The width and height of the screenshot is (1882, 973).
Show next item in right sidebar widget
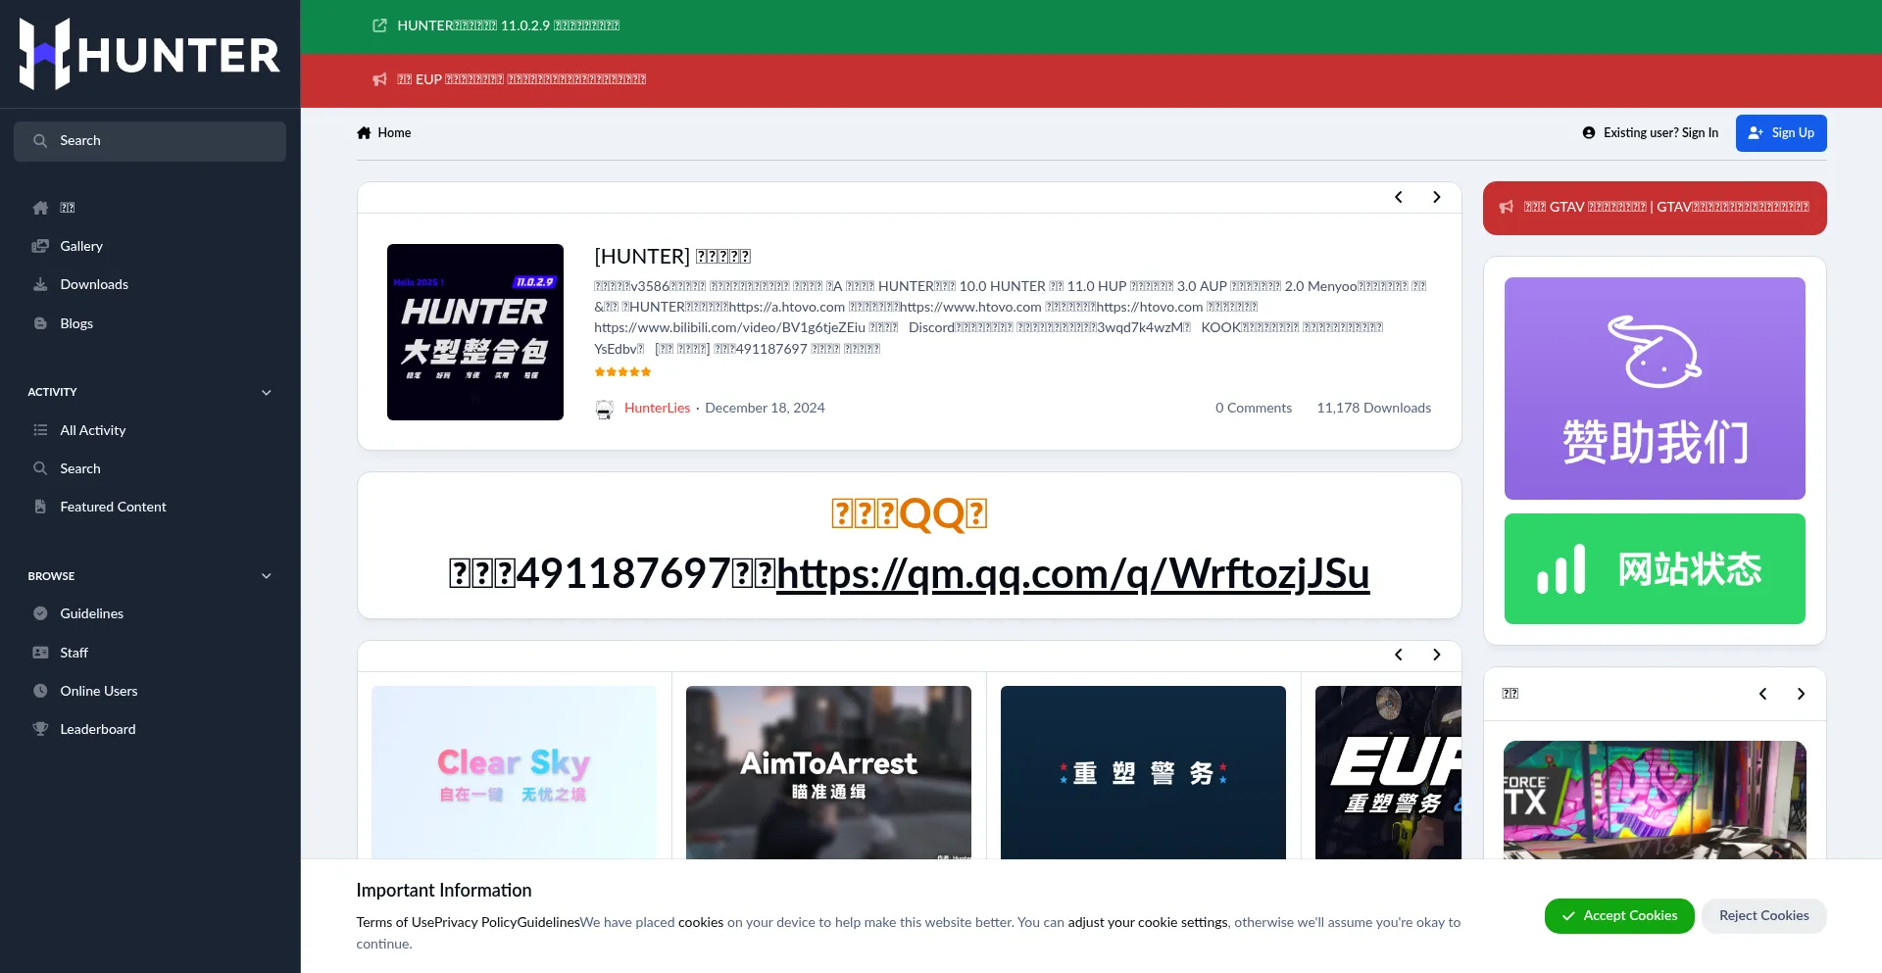click(x=1802, y=694)
